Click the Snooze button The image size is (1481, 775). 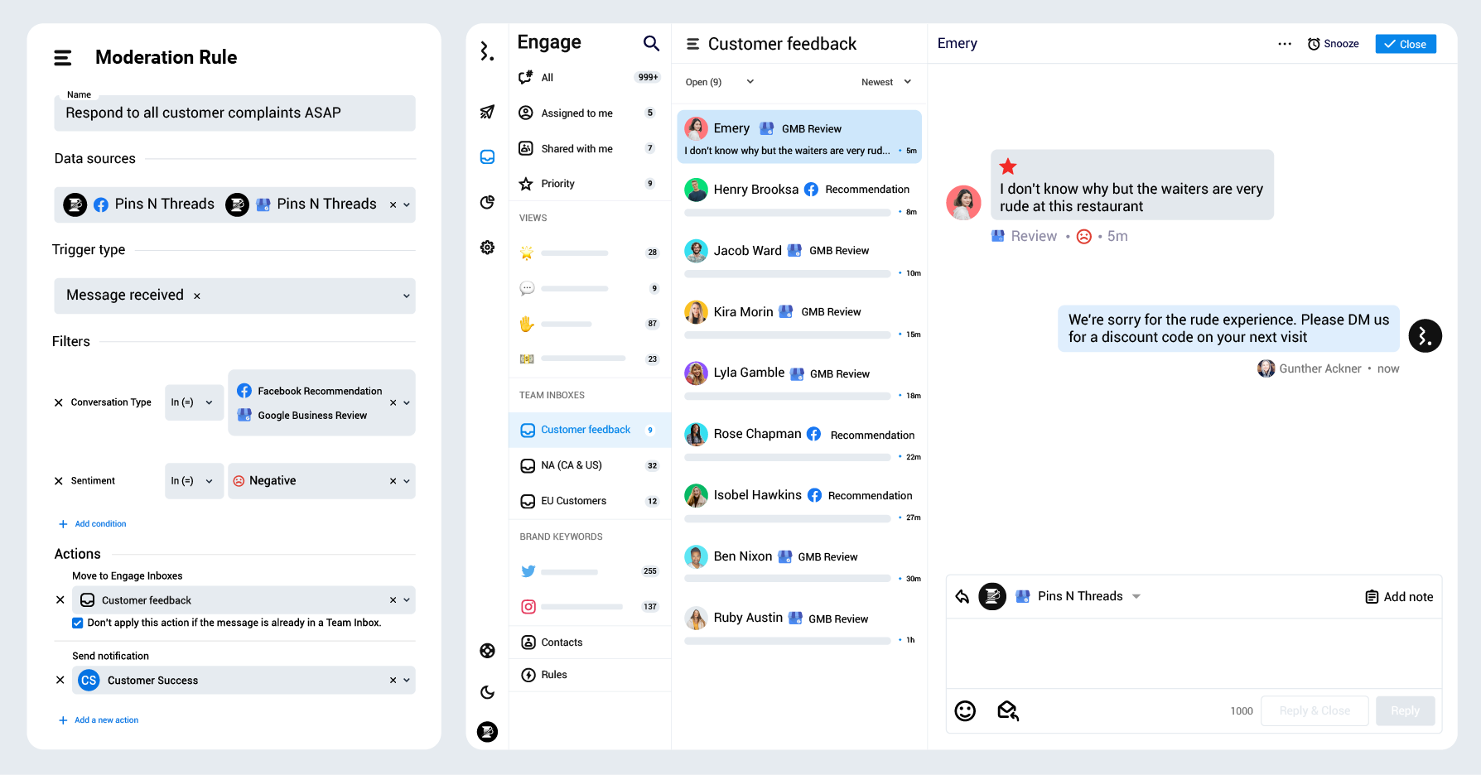(x=1333, y=44)
